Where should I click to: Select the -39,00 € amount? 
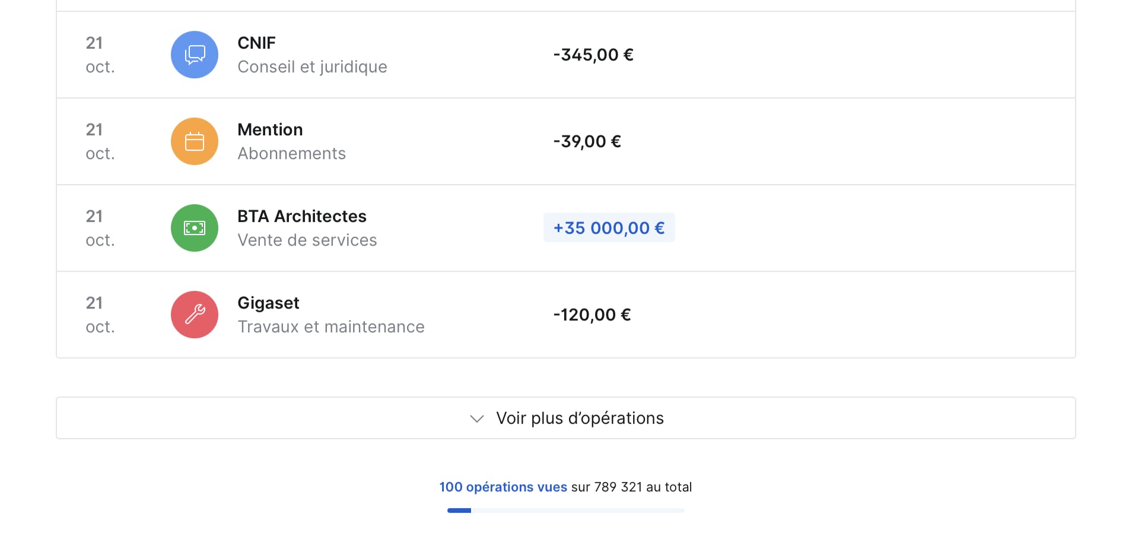coord(587,141)
